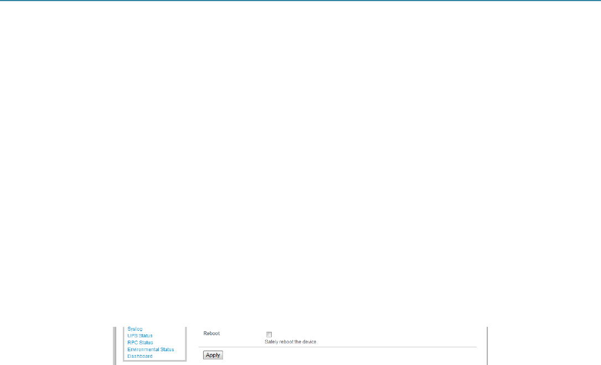Go to RPC Status
The width and height of the screenshot is (601, 365).
[140, 343]
